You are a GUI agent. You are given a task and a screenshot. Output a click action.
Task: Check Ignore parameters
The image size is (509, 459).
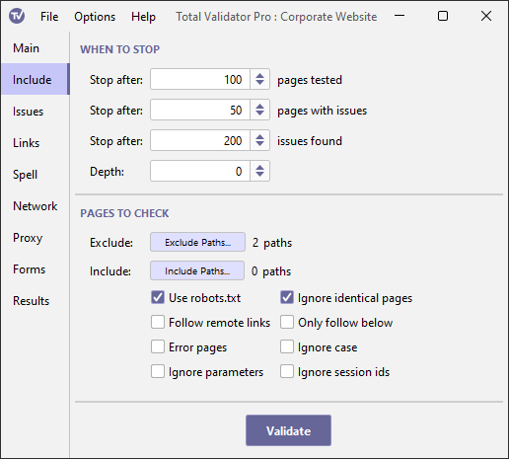click(x=158, y=371)
